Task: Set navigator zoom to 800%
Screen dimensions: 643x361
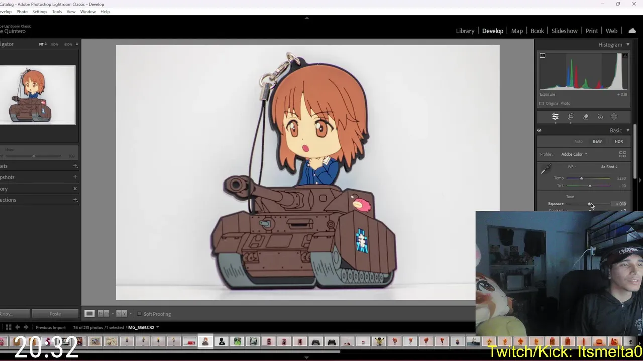Action: pos(68,44)
